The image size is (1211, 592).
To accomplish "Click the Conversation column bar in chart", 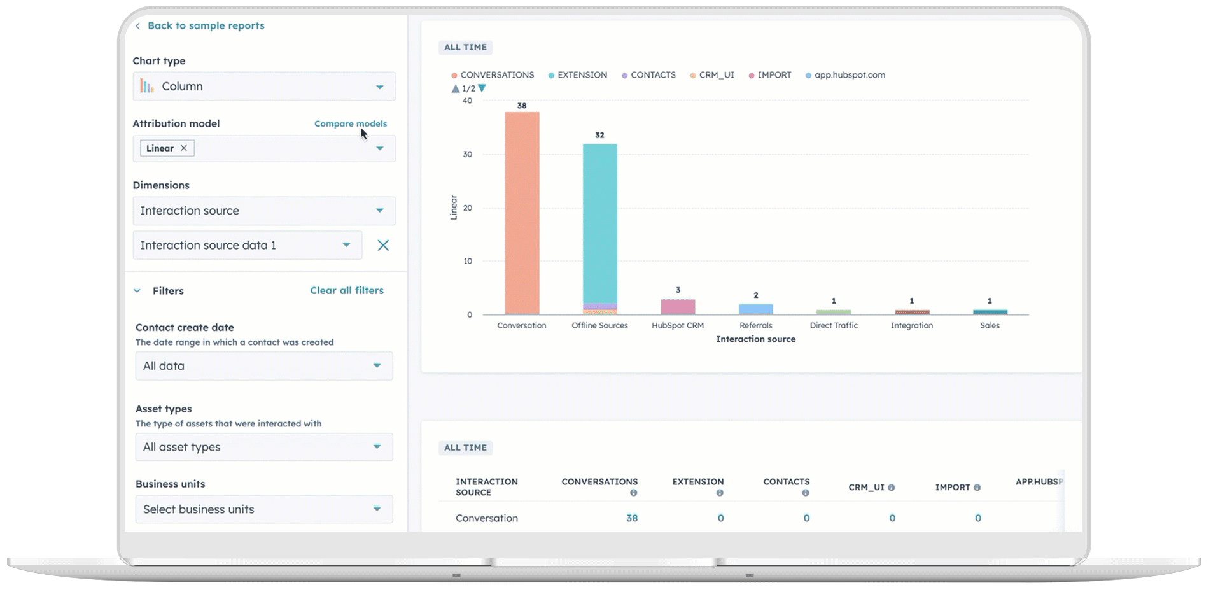I will tap(522, 213).
